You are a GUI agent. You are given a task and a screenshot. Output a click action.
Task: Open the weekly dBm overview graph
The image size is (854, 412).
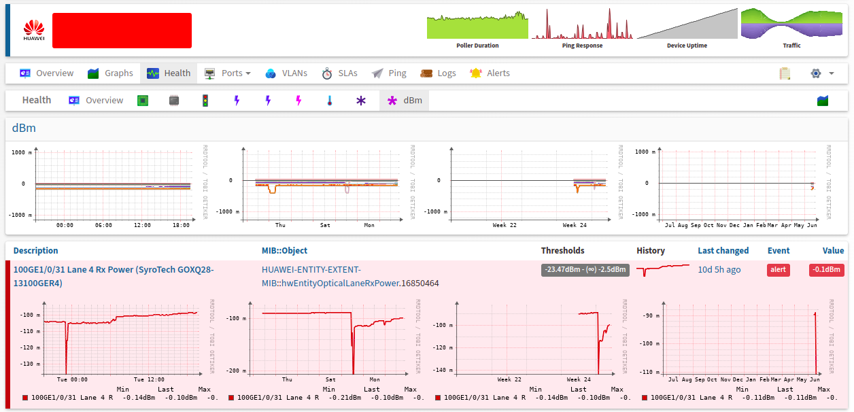315,186
